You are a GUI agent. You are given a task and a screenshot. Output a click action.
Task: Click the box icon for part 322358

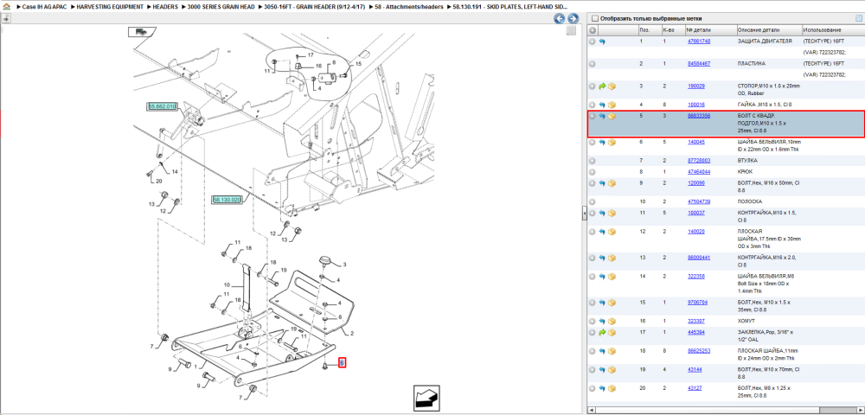coord(612,277)
